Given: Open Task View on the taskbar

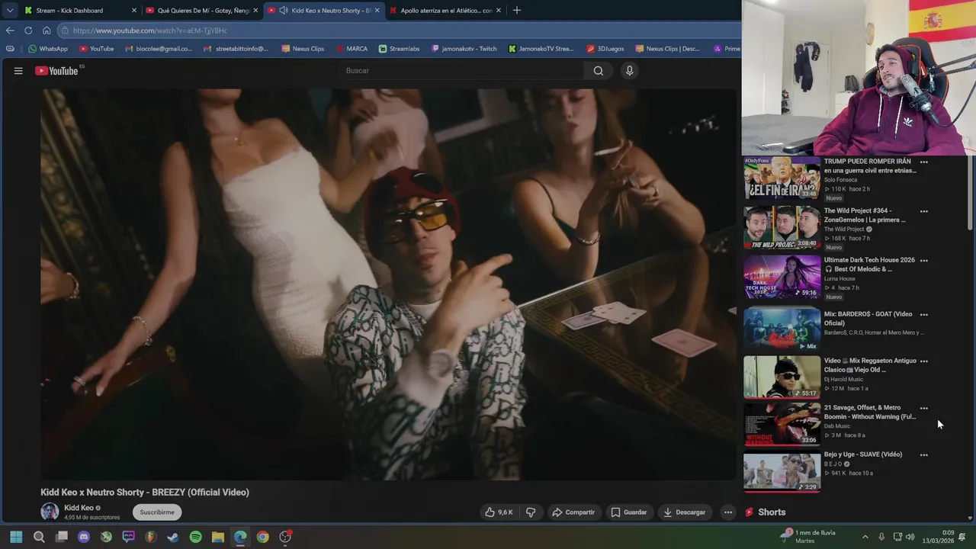Looking at the screenshot, I should pos(62,537).
